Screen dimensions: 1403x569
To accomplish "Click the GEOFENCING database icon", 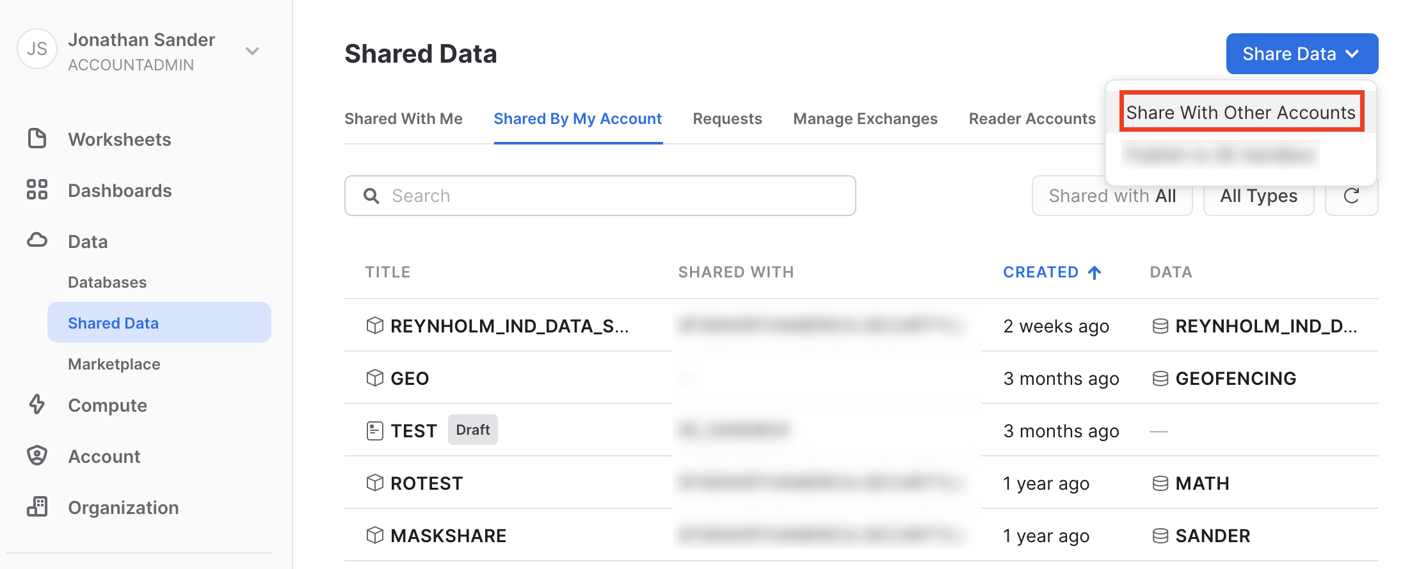I will pyautogui.click(x=1160, y=378).
